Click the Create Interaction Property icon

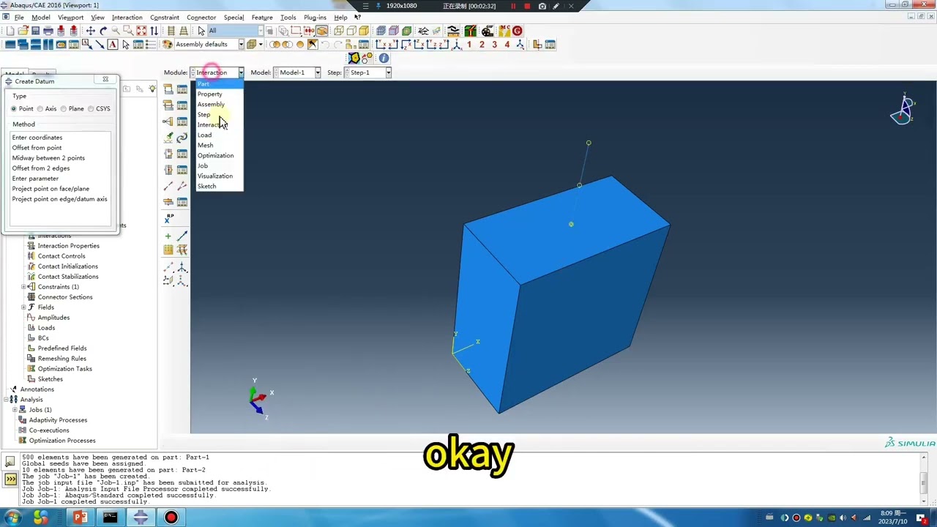point(168,105)
